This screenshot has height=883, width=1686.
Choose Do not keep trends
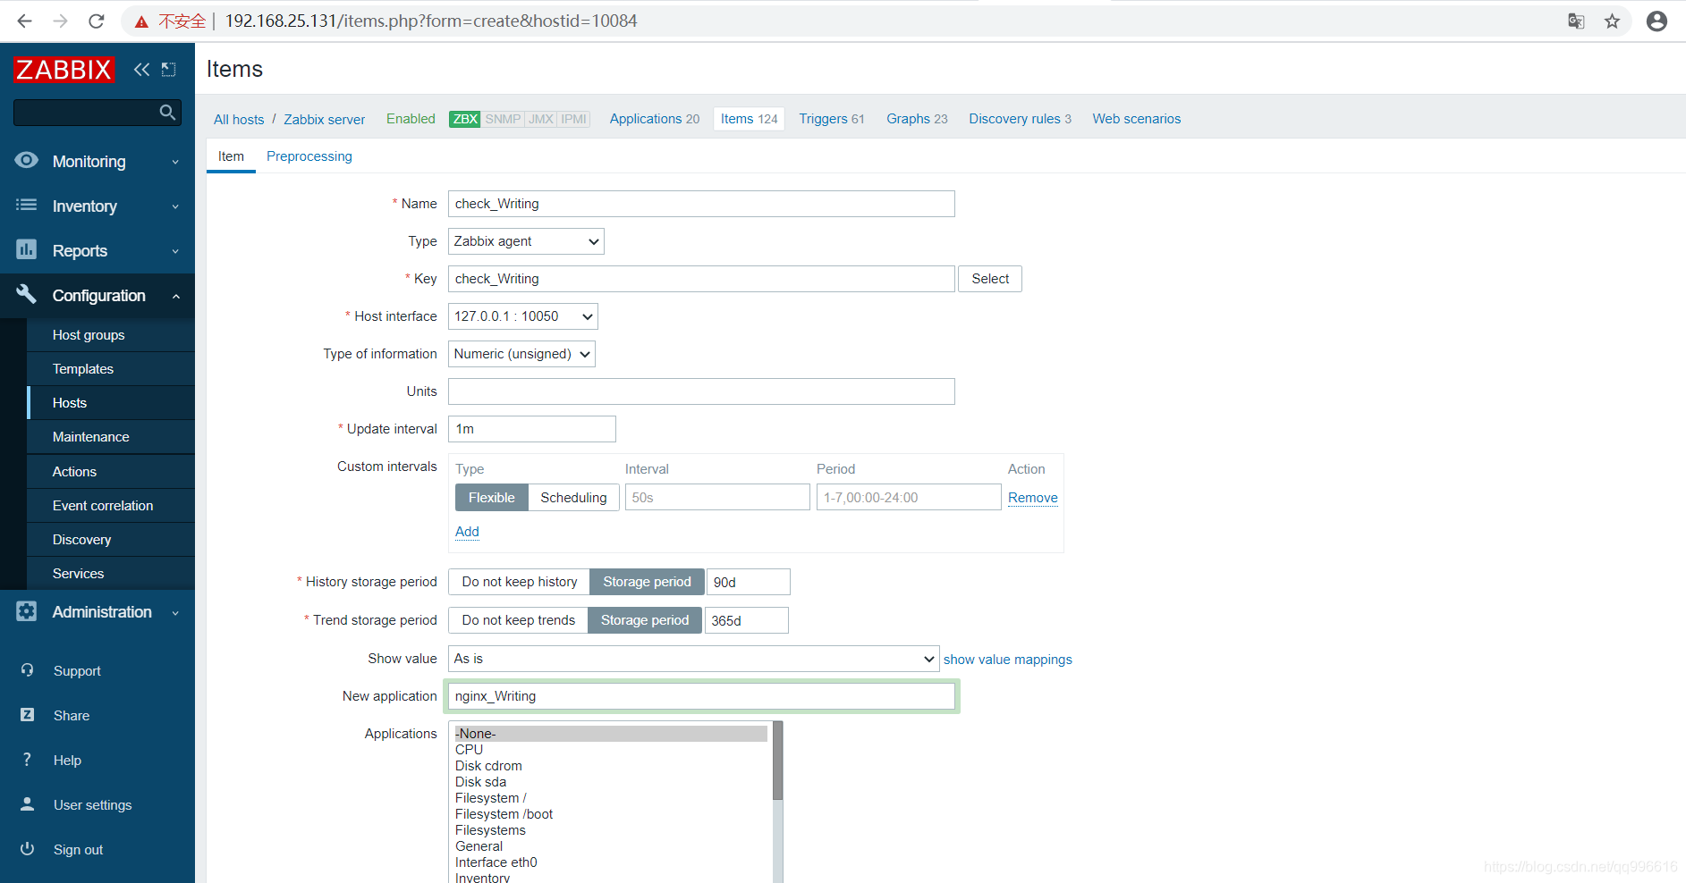519,620
